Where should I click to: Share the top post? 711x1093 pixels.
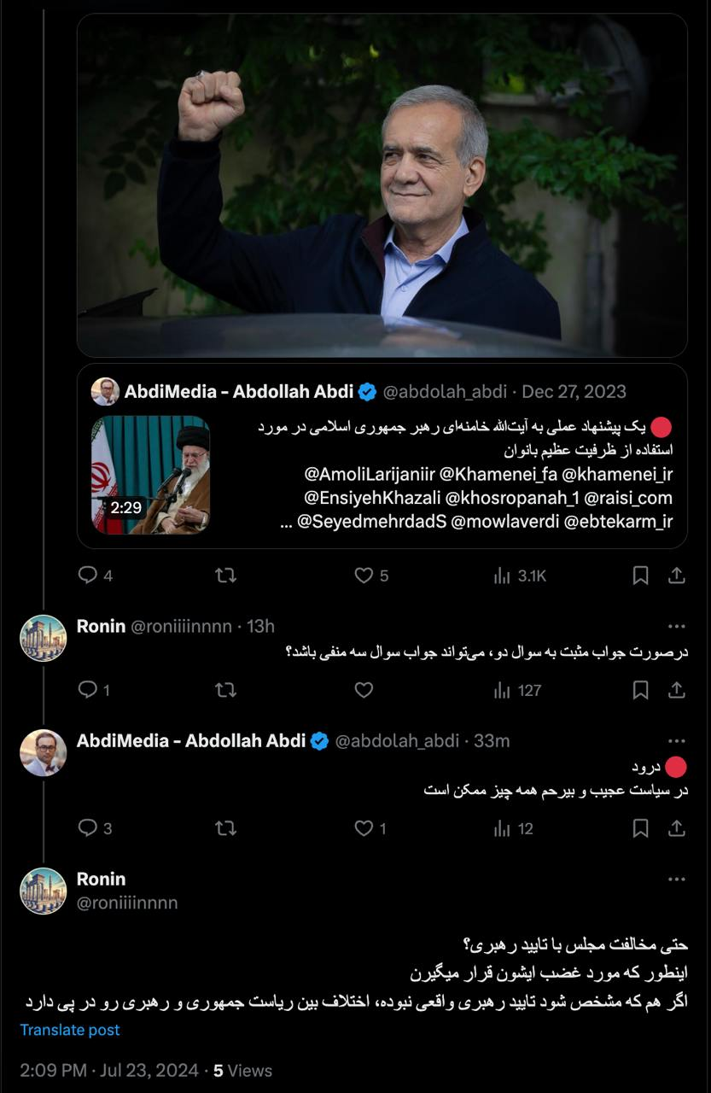pyautogui.click(x=676, y=576)
